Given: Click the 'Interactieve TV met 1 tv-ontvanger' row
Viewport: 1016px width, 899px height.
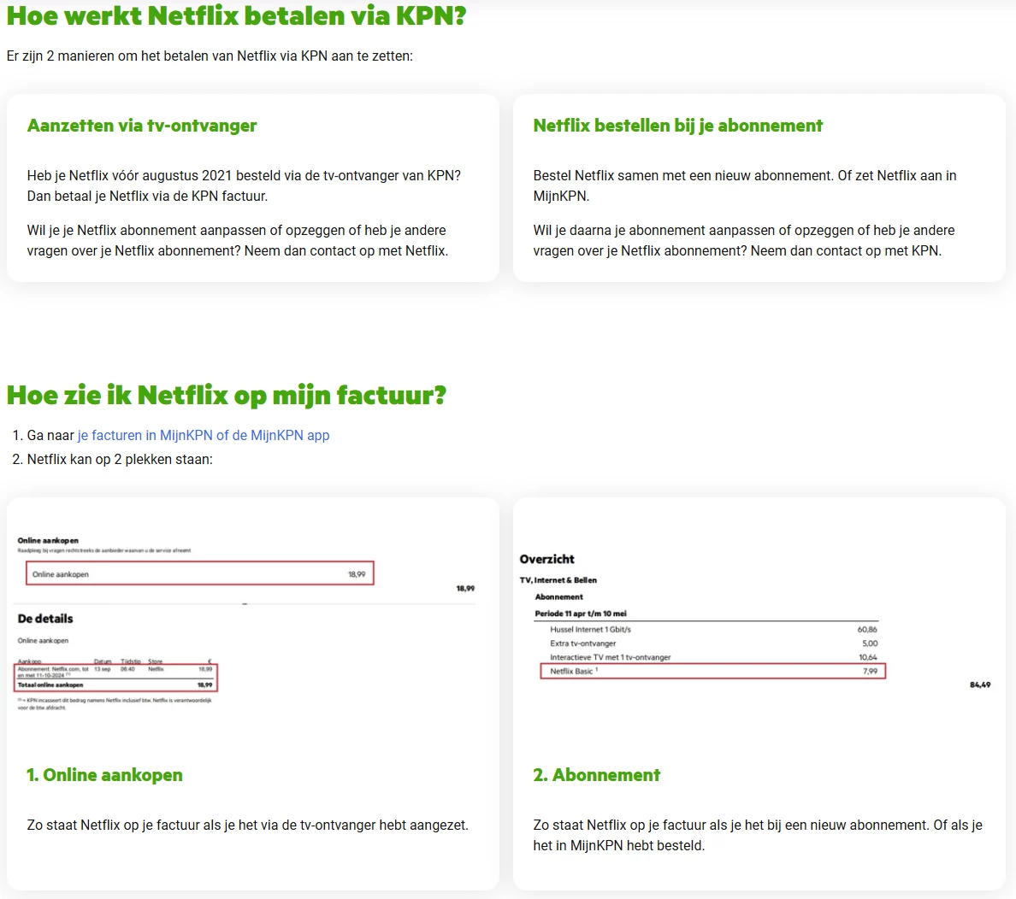Looking at the screenshot, I should pos(712,657).
